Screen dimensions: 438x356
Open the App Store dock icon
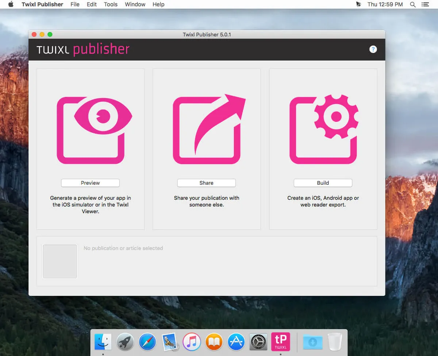point(236,342)
